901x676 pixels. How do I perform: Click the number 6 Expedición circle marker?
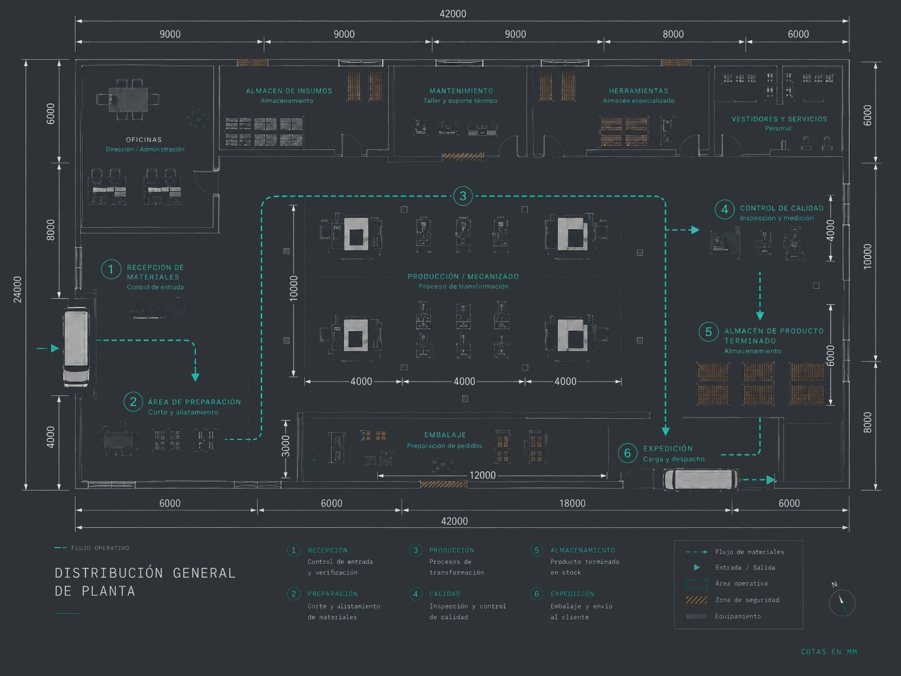click(x=627, y=453)
